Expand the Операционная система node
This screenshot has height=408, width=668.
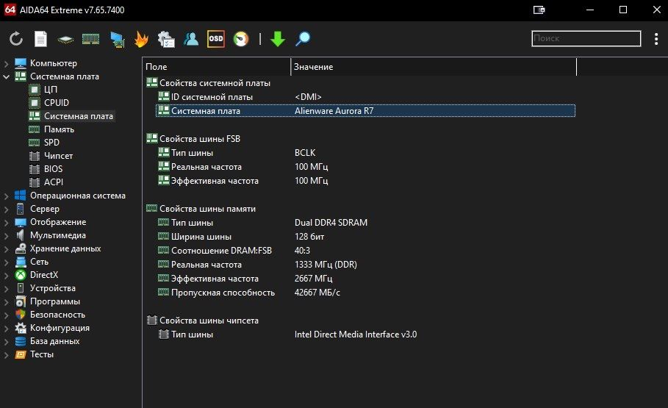tap(7, 196)
